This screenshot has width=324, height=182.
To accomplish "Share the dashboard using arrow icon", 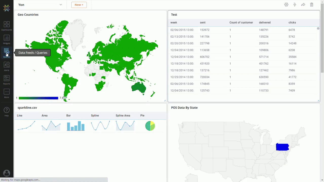I will (x=303, y=5).
